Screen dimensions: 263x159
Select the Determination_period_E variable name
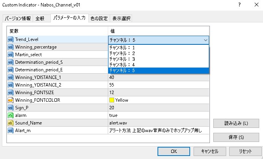[x=39, y=70]
